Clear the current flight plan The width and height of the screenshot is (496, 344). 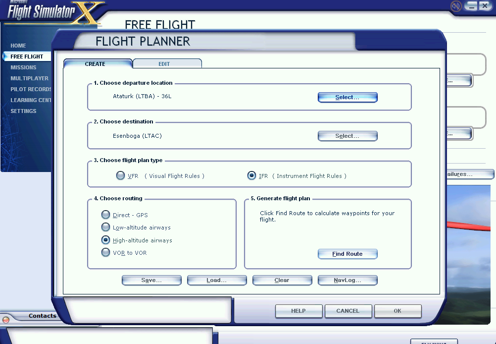[282, 280]
